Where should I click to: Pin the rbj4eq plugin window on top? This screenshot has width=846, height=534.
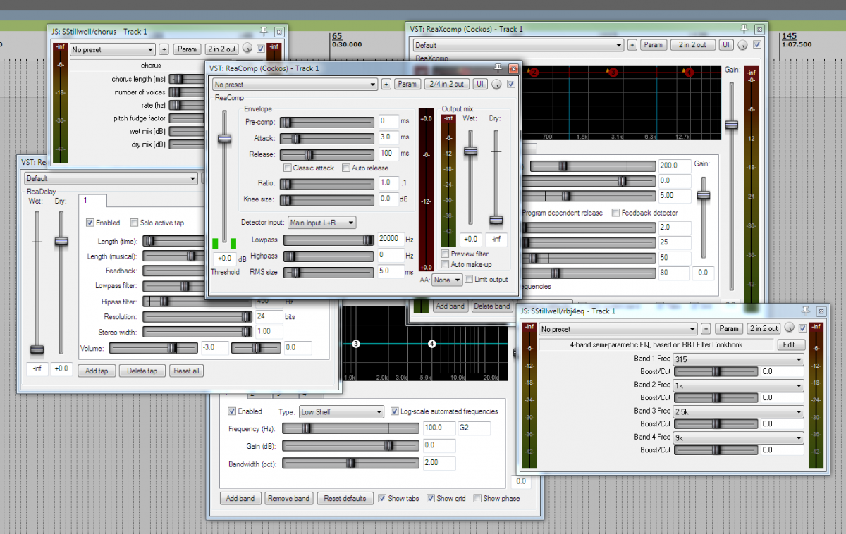coord(804,311)
